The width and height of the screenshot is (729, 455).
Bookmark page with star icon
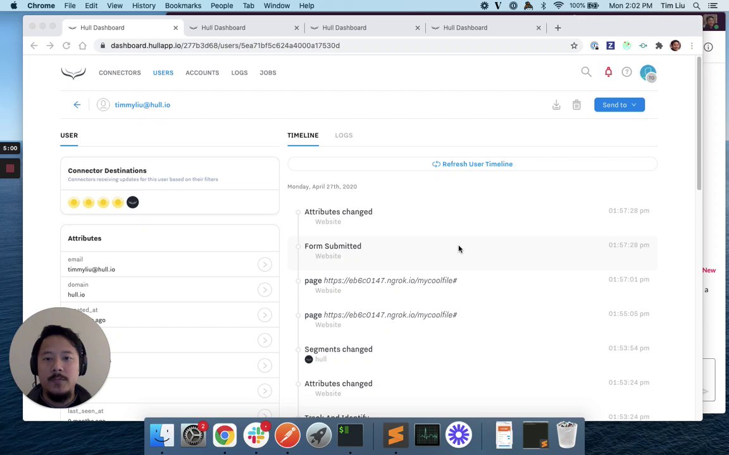574,45
